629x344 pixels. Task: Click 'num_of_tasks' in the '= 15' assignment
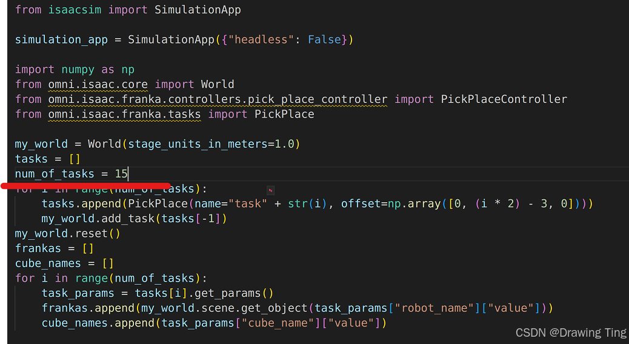pos(55,174)
